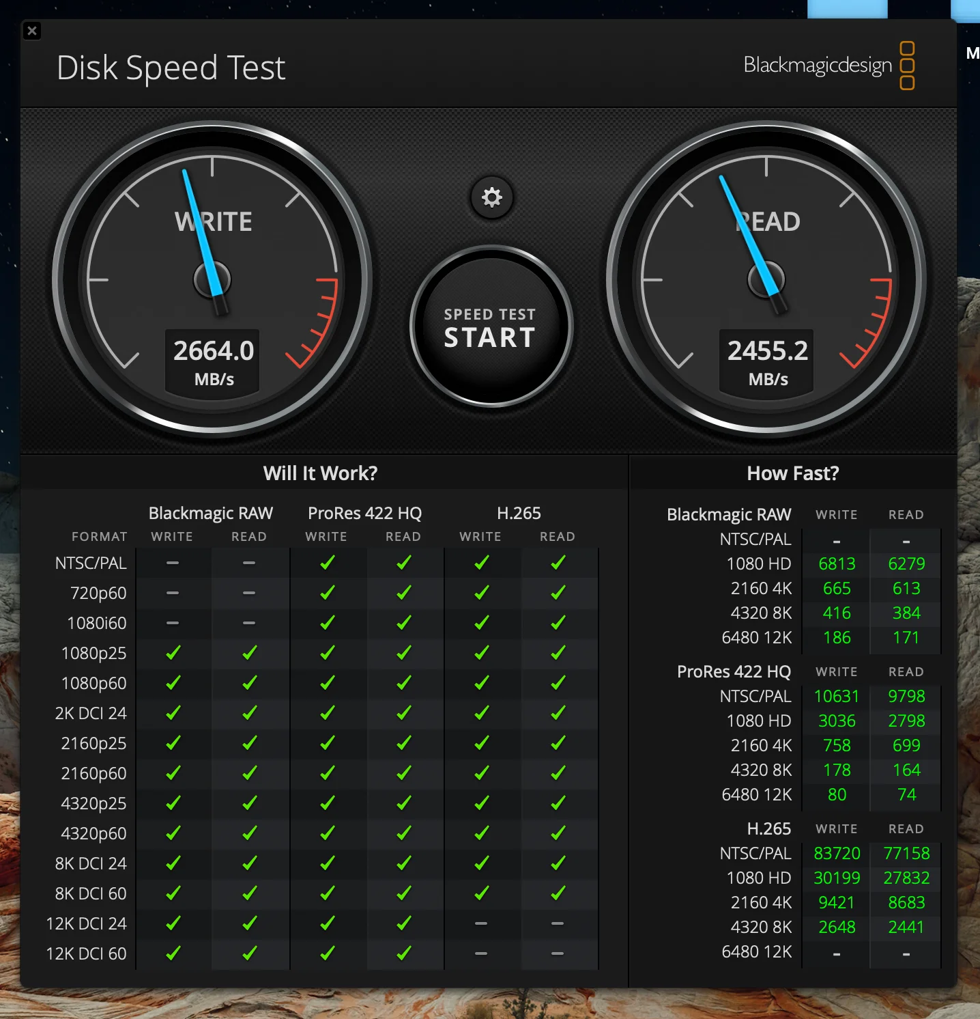Click the ProRes 2160 4K write value 758
Image resolution: width=980 pixels, height=1019 pixels.
(837, 745)
